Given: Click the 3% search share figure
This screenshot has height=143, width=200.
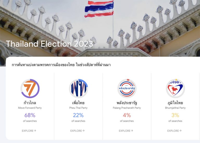Looking at the screenshot, I should [175, 115].
